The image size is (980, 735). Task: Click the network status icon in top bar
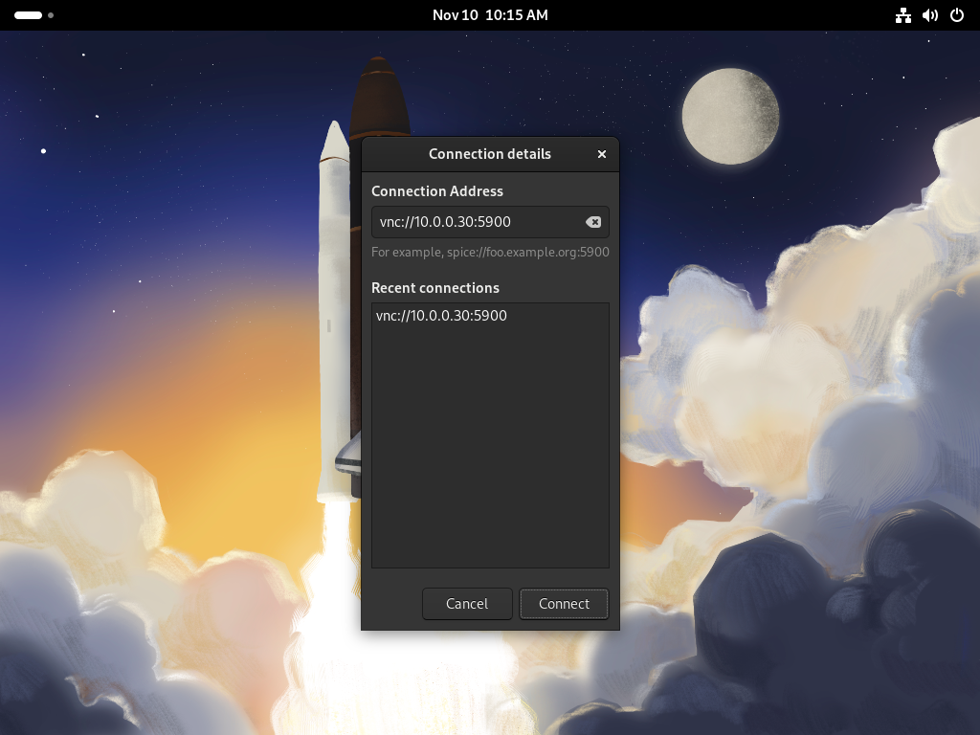pyautogui.click(x=902, y=14)
